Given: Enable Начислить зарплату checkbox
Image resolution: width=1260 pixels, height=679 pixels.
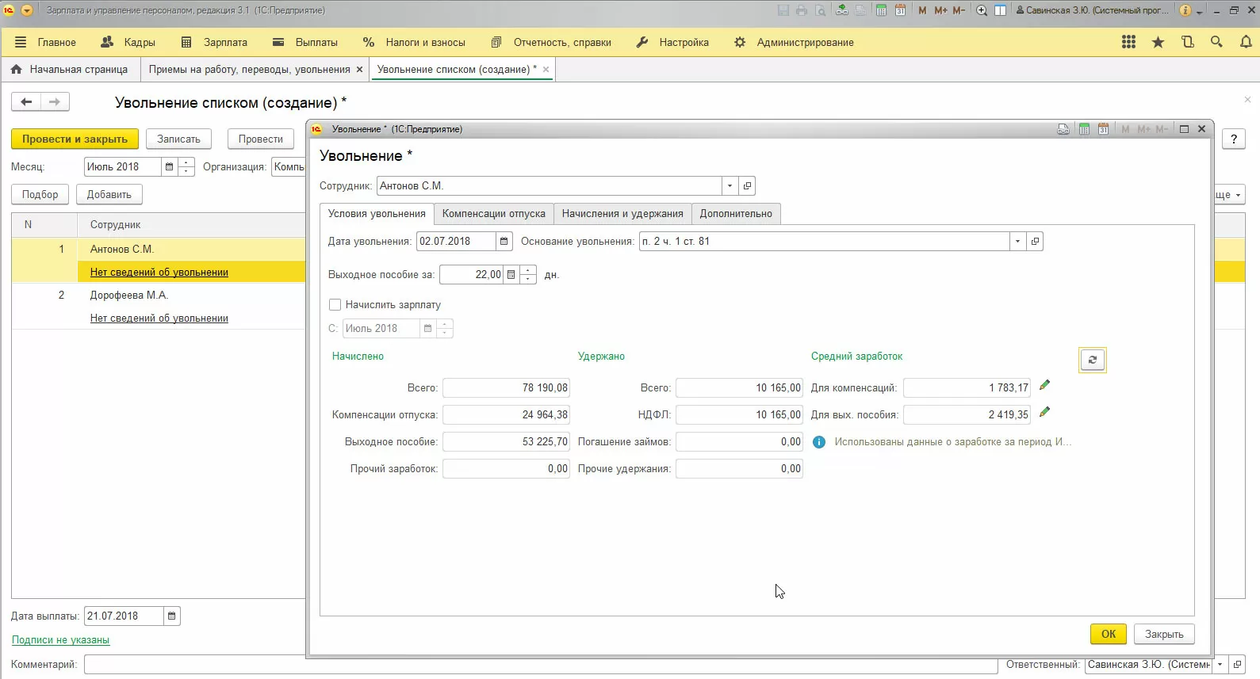Looking at the screenshot, I should [335, 305].
